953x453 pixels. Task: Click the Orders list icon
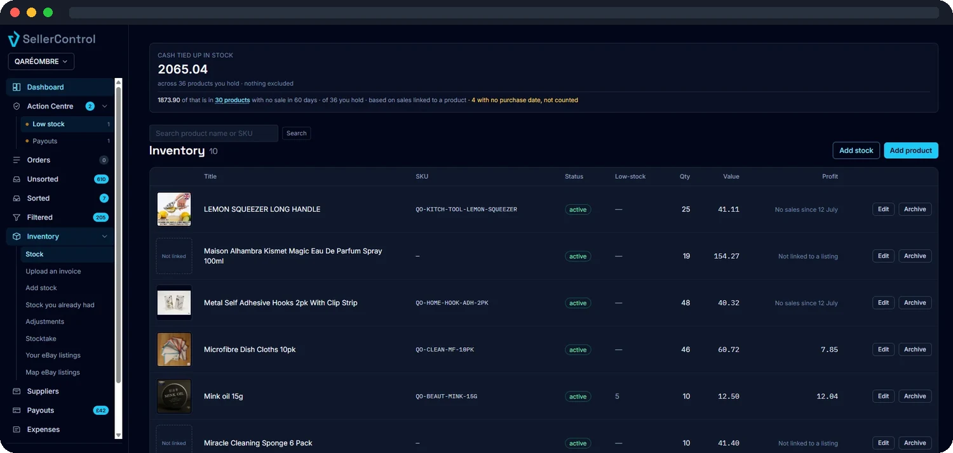tap(17, 160)
